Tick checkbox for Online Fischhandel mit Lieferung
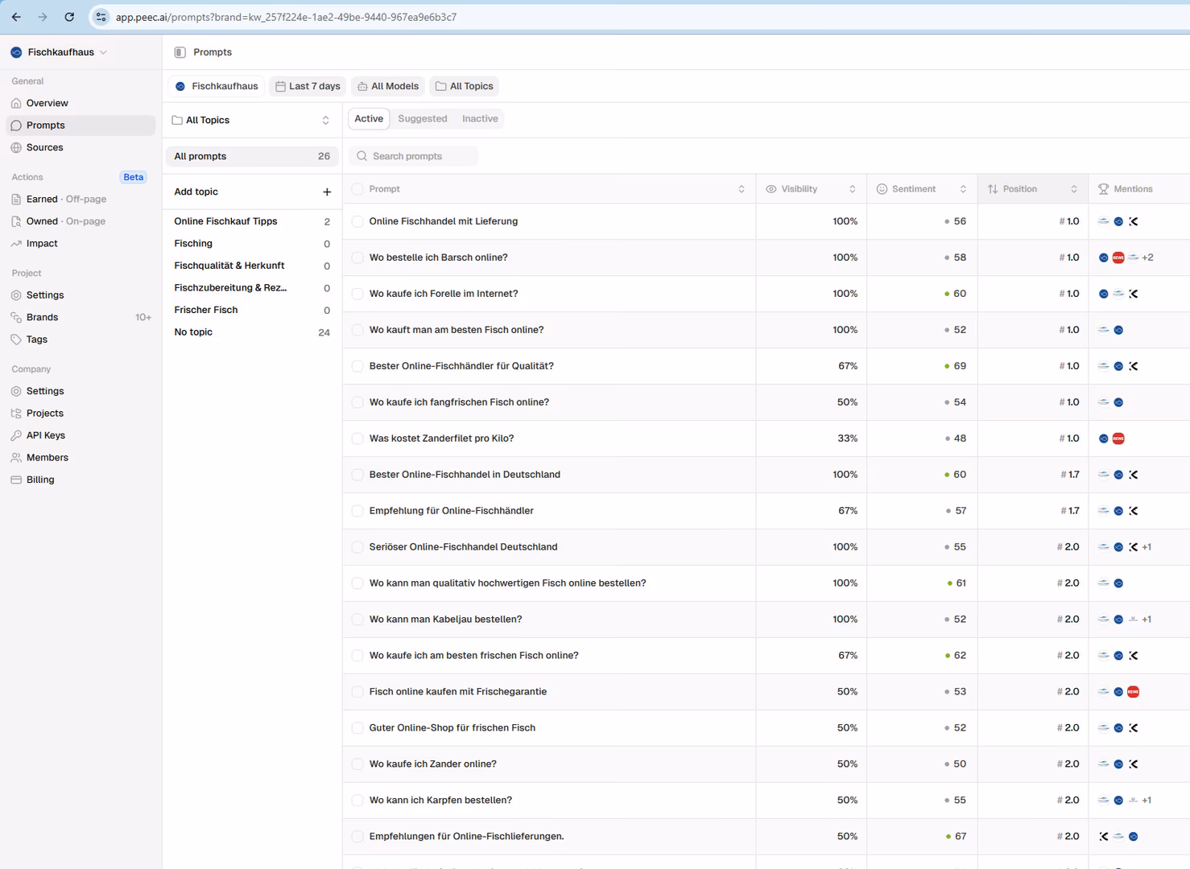Image resolution: width=1190 pixels, height=869 pixels. [357, 221]
